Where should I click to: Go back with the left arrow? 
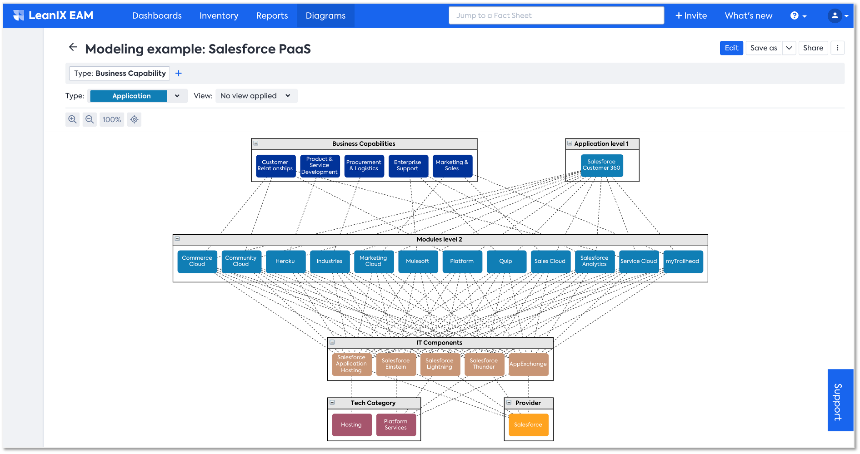(73, 47)
